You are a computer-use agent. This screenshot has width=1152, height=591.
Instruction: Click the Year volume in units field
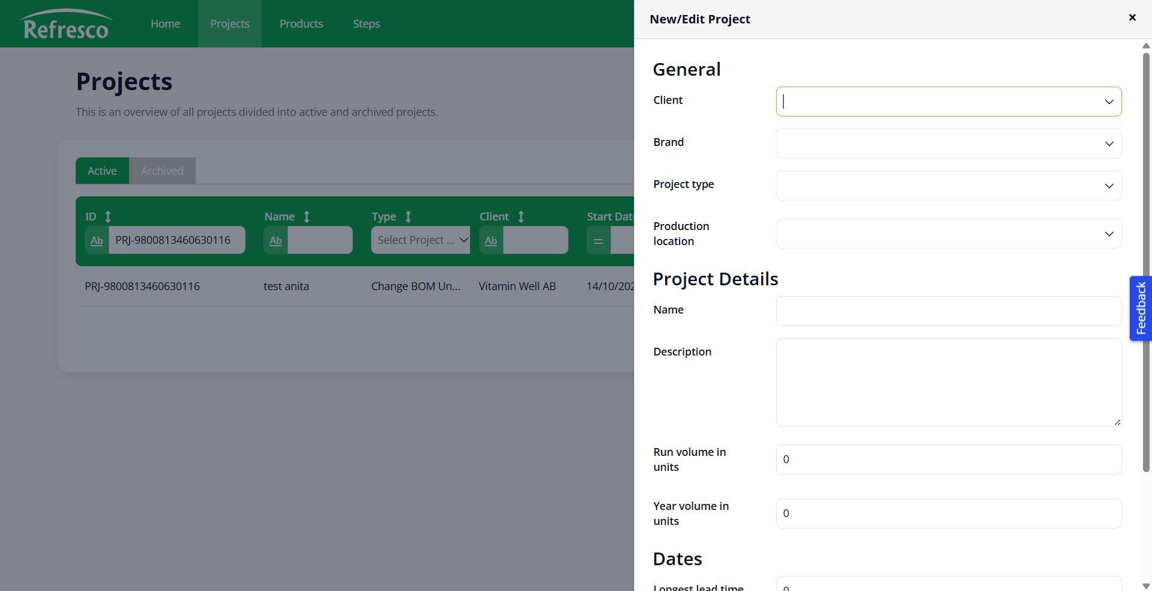click(x=948, y=514)
